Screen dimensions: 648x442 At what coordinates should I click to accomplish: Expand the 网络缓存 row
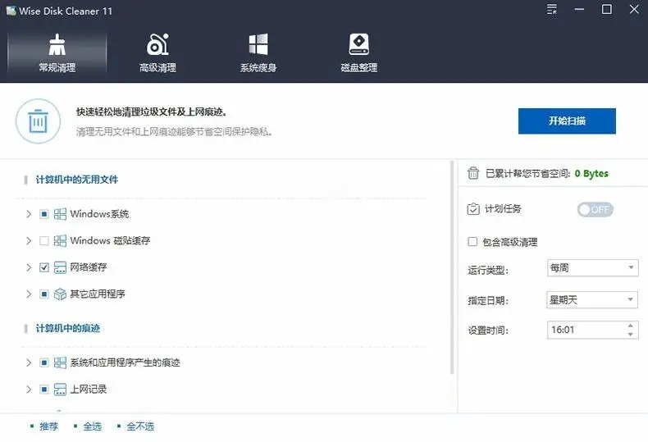[x=29, y=267]
